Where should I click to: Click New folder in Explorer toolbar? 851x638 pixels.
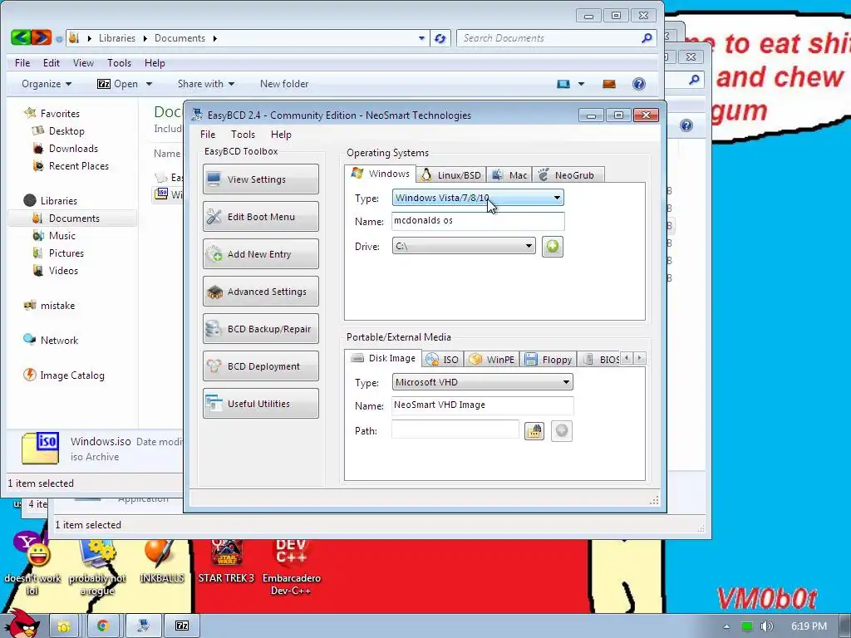tap(284, 84)
